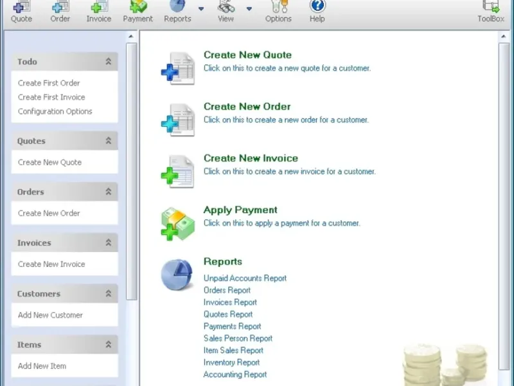Open the Sales Person Report link

[x=238, y=338]
